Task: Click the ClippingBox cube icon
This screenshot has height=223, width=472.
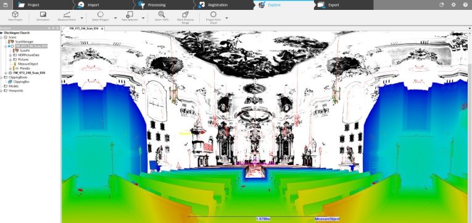Action: tap(10, 82)
